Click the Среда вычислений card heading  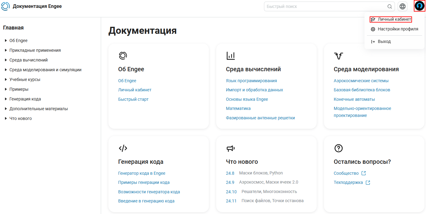[x=253, y=69]
